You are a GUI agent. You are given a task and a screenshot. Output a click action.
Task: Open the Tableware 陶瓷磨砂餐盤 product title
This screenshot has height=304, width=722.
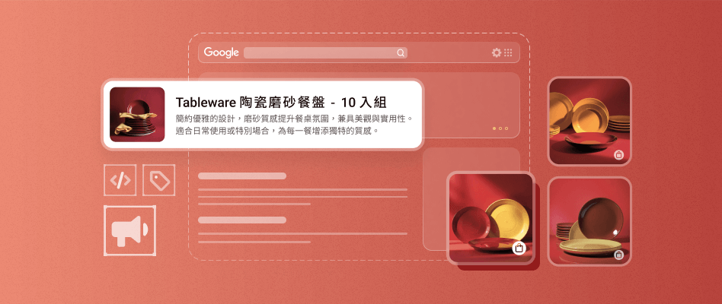[x=281, y=102]
